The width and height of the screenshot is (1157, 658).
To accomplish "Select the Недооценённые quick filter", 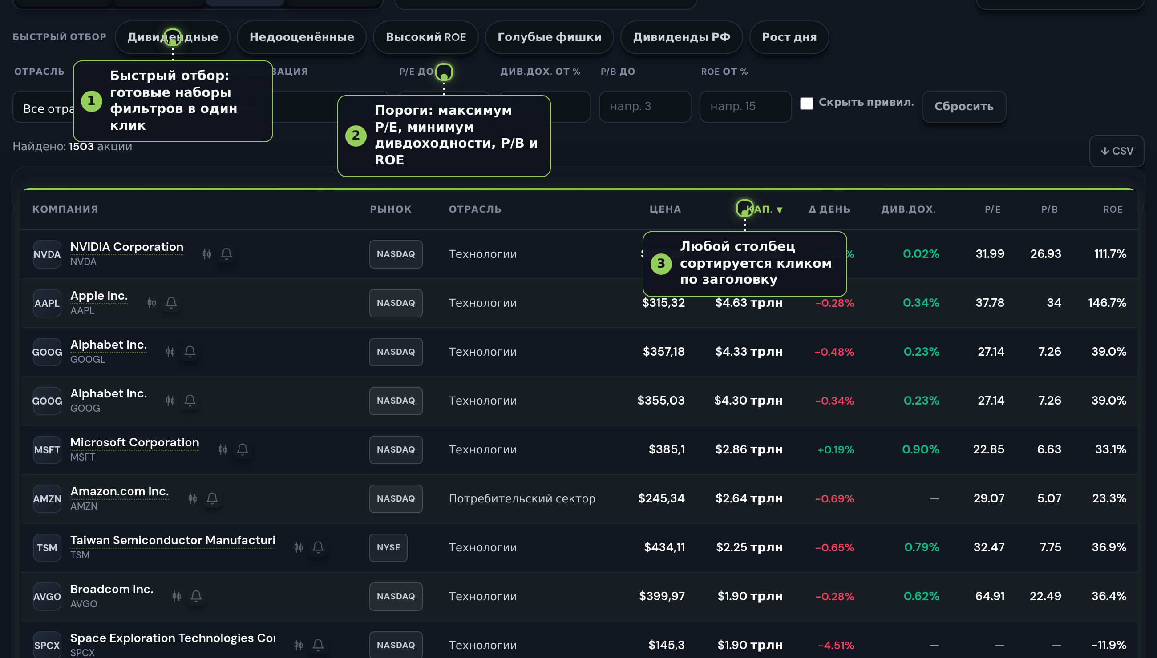I will pos(302,37).
